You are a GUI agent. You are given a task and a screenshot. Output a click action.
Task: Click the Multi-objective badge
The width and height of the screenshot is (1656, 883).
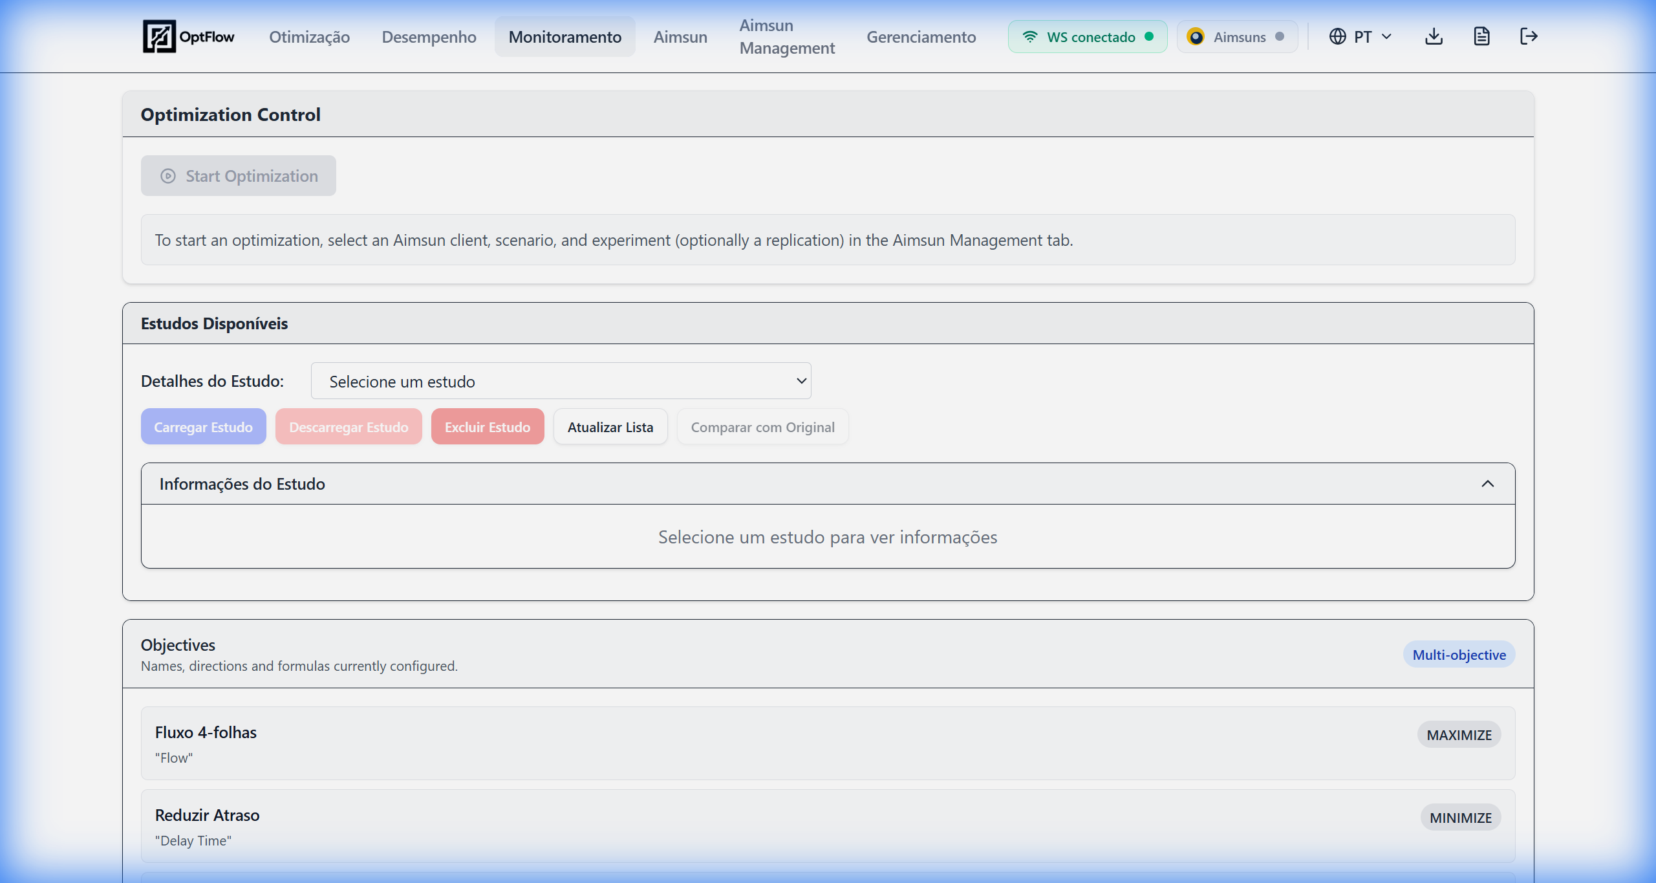(1459, 655)
